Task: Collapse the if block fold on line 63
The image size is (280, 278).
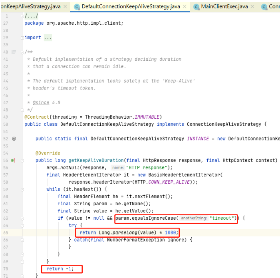Action: [22, 218]
